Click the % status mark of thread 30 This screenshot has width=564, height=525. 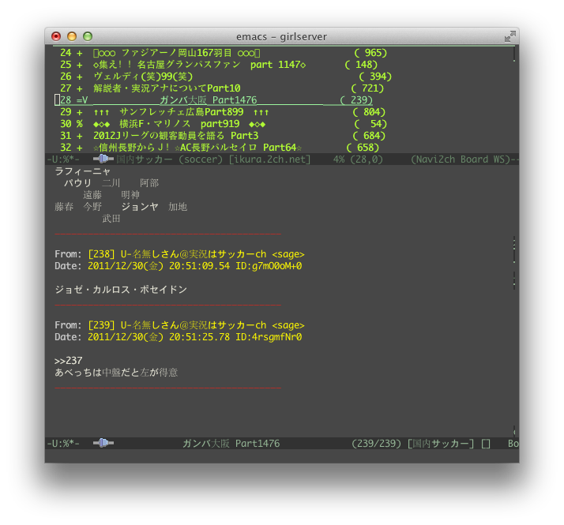click(80, 124)
